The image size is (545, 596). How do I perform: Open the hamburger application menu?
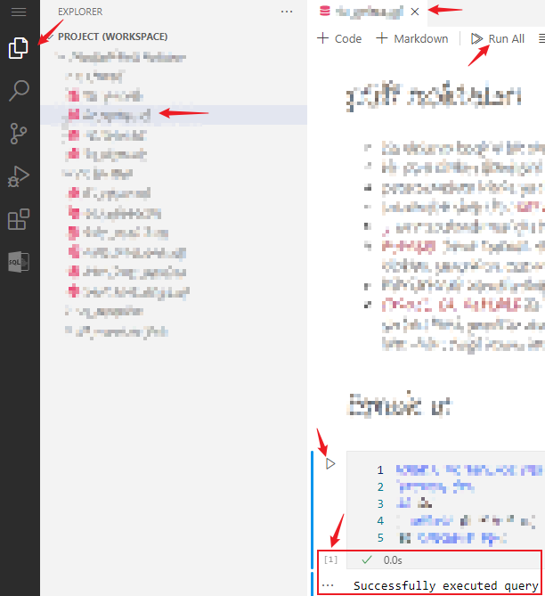19,12
